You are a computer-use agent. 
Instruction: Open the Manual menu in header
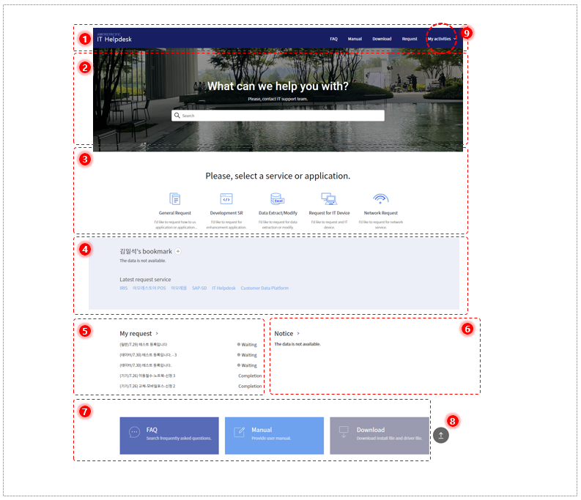pyautogui.click(x=355, y=39)
